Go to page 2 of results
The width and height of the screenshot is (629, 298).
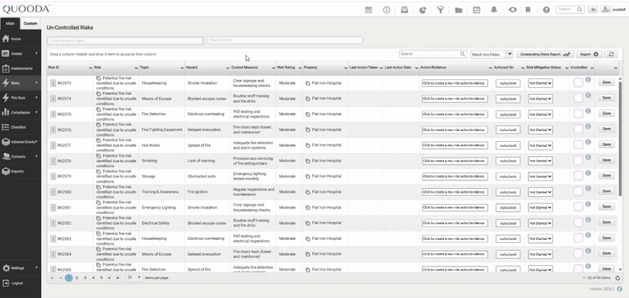click(76, 277)
